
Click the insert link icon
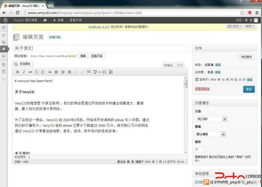pos(76,72)
